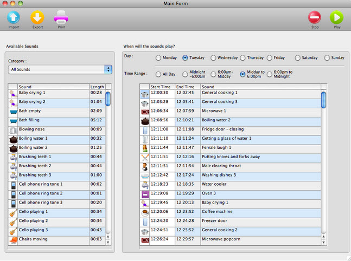The width and height of the screenshot is (351, 261).
Task: Click the Export toolbar icon
Action: pyautogui.click(x=37, y=17)
